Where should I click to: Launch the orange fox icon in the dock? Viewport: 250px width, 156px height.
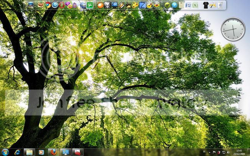coord(41,5)
